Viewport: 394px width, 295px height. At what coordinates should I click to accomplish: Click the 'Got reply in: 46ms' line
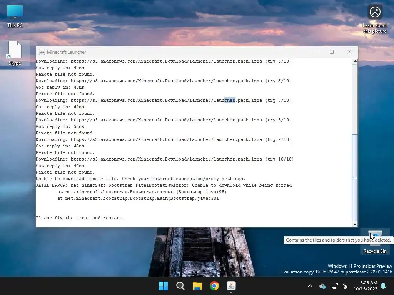pyautogui.click(x=60, y=146)
